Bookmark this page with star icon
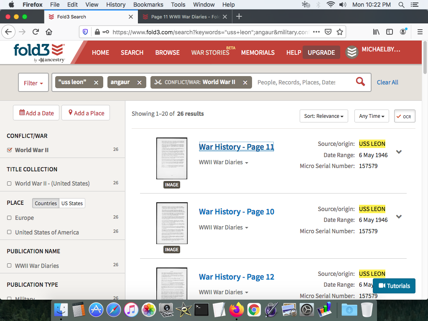The image size is (428, 321). pyautogui.click(x=340, y=32)
